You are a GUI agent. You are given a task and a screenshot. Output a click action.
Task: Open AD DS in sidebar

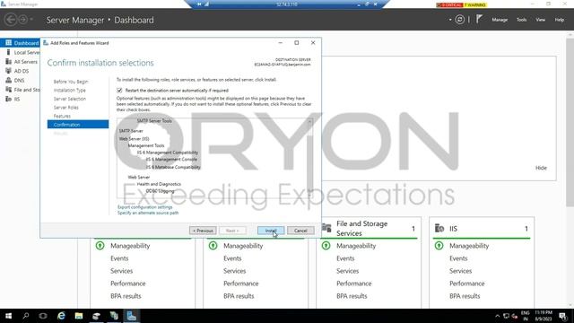(x=17, y=71)
